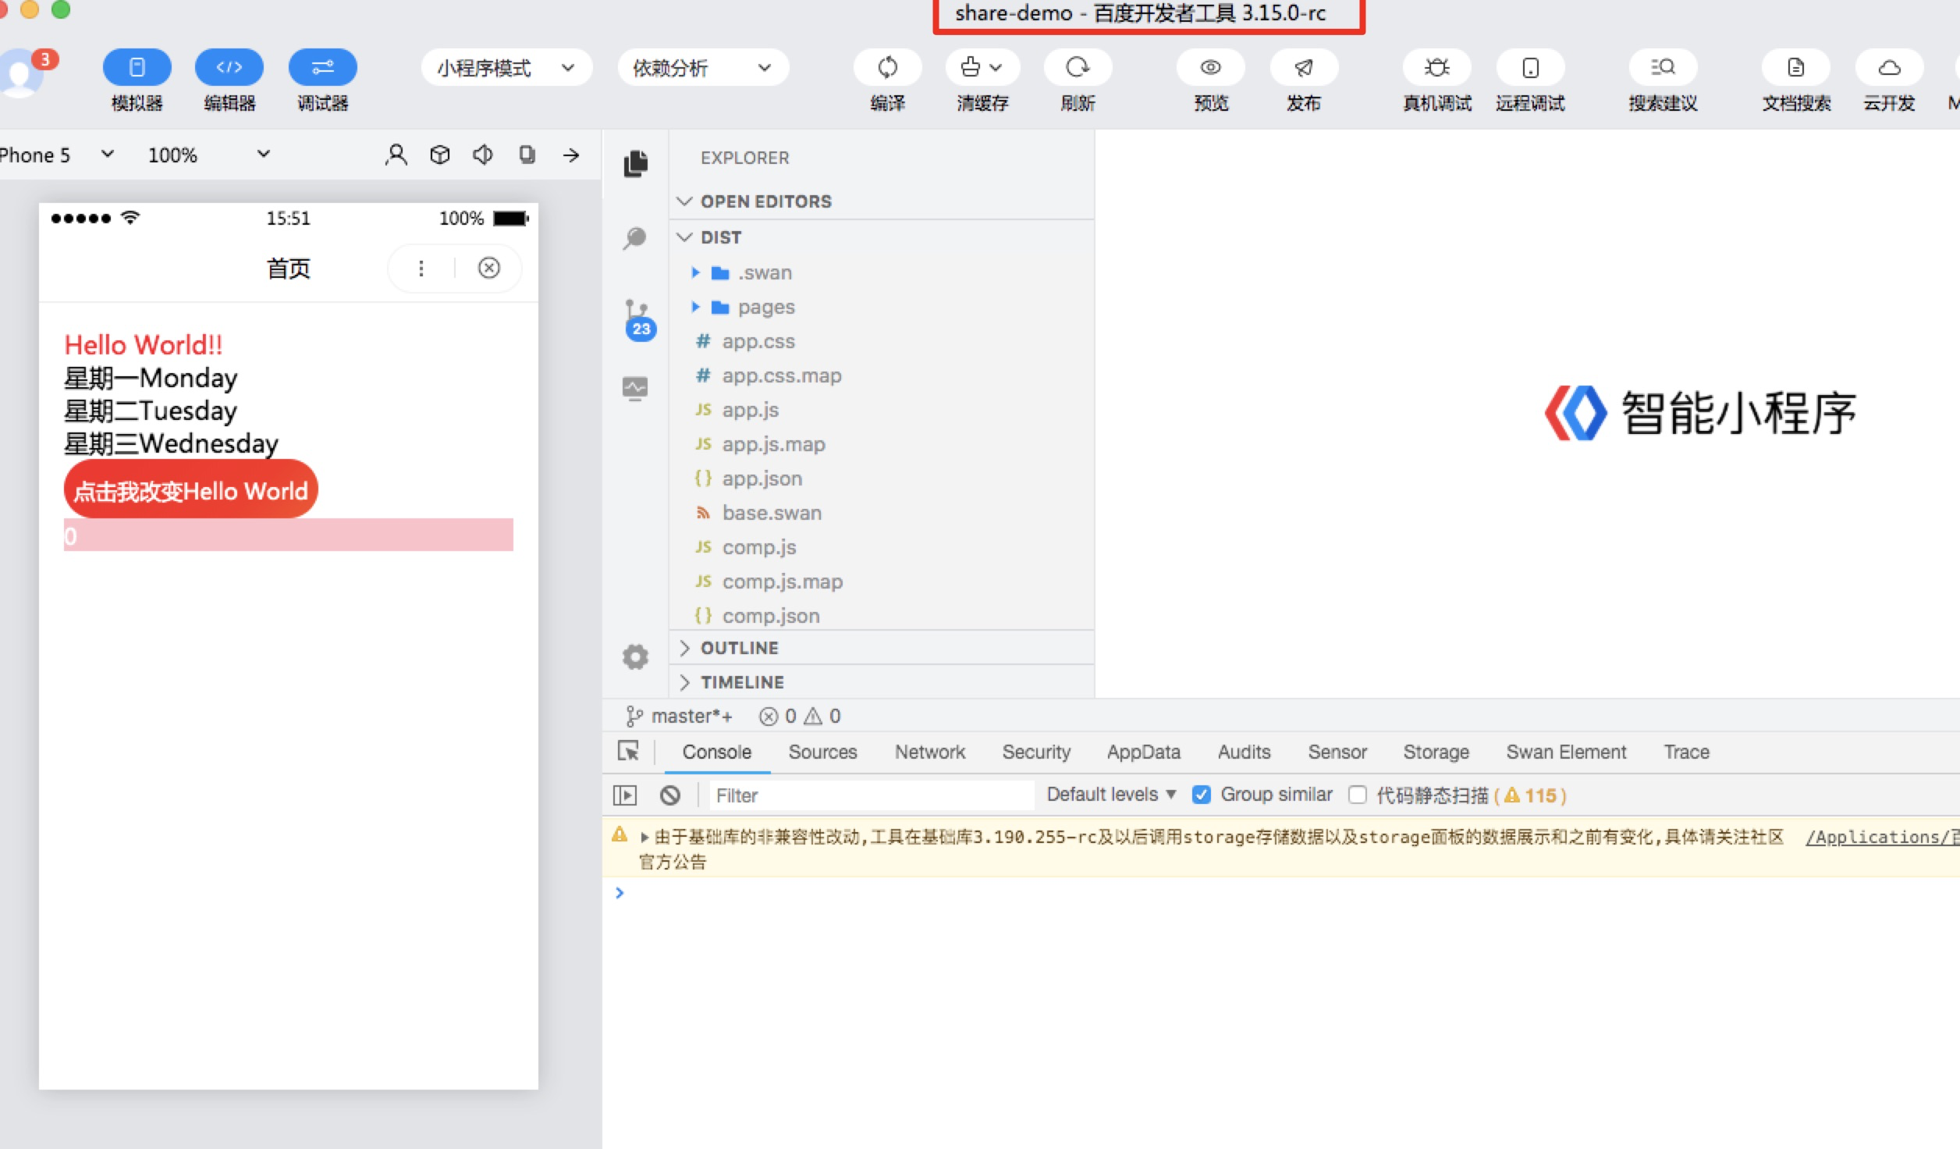Click the 文档搜索 document icon

coord(1796,67)
